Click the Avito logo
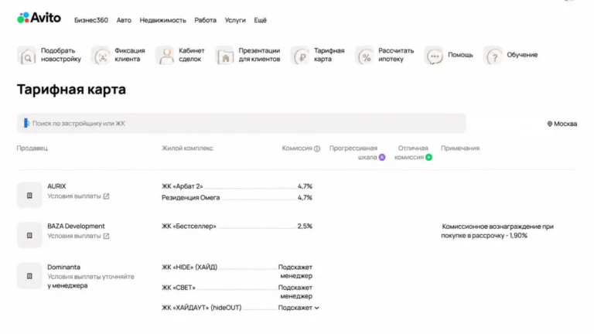The width and height of the screenshot is (594, 334). [x=39, y=18]
